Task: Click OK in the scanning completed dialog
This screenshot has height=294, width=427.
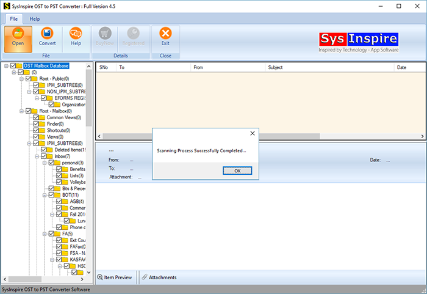Action: (x=237, y=171)
